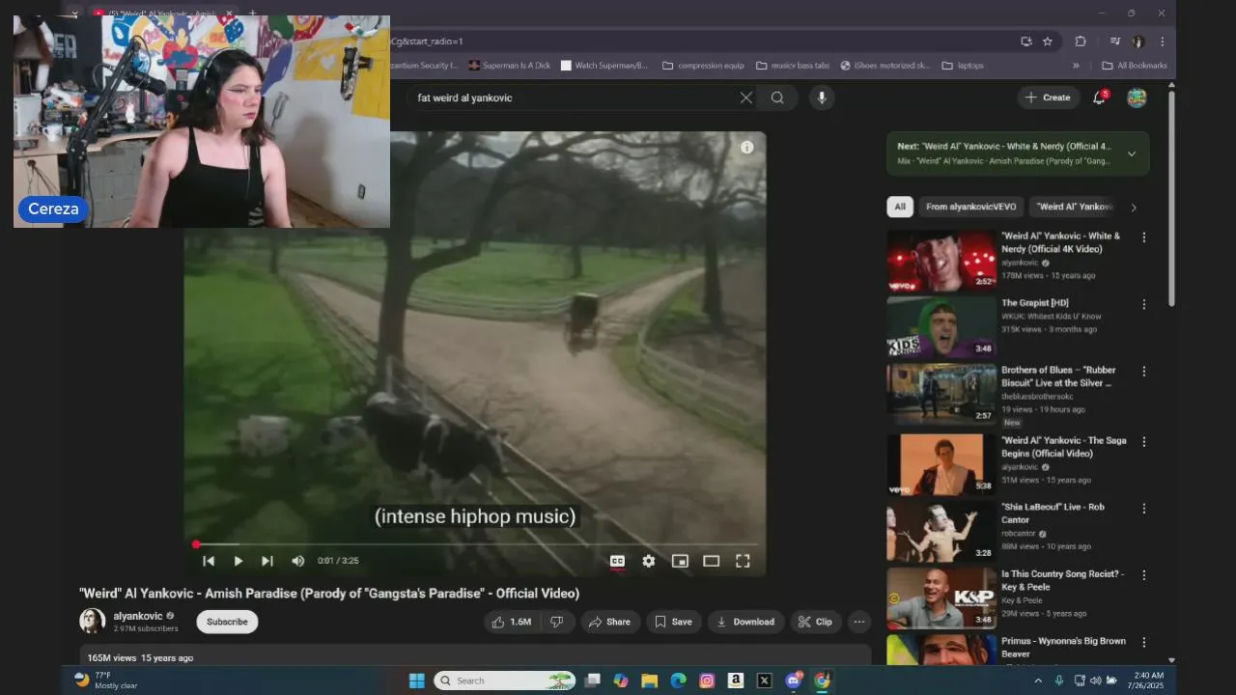Viewport: 1236px width, 695px height.
Task: Show video info card icon
Action: pyautogui.click(x=746, y=148)
